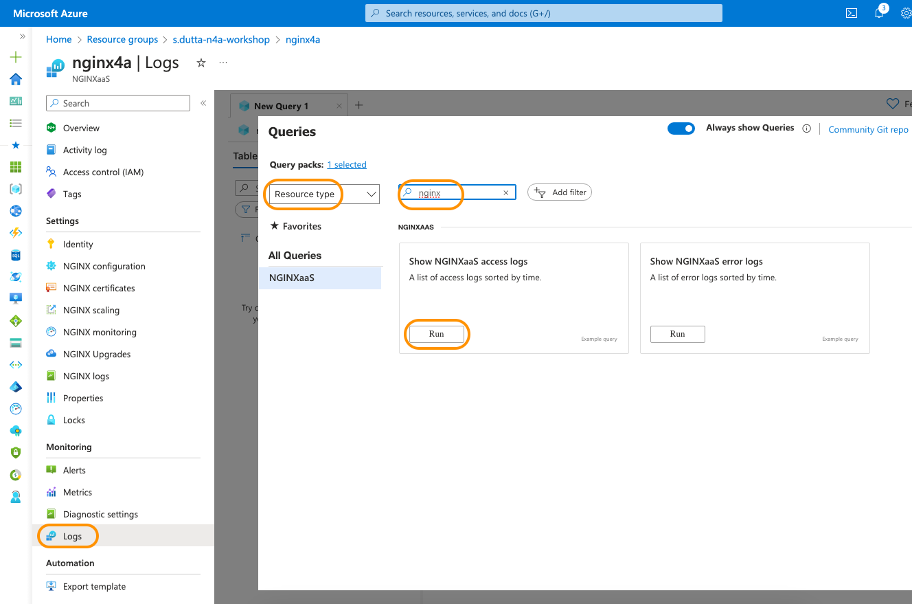Screen dimensions: 912x604
Task: Open All resources green grid icon
Action: [16, 167]
